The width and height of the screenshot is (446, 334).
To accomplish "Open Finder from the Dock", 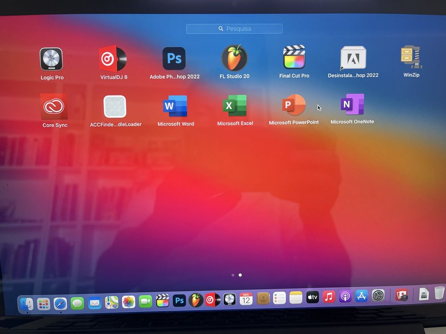I will point(27,304).
